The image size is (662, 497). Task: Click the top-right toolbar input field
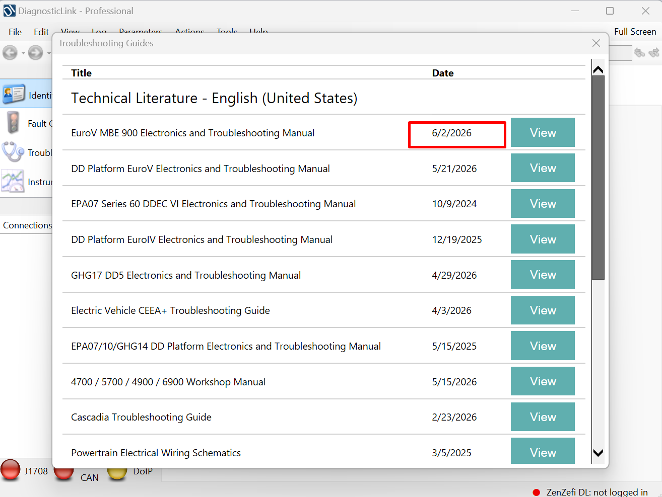pos(620,53)
